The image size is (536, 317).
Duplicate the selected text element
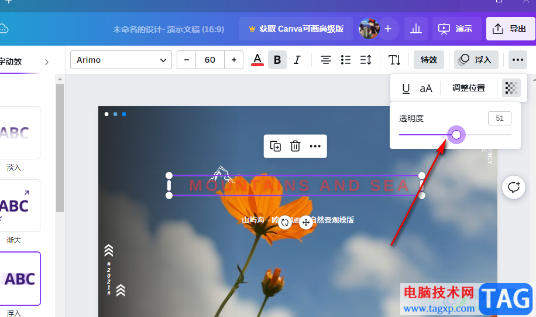(x=275, y=146)
